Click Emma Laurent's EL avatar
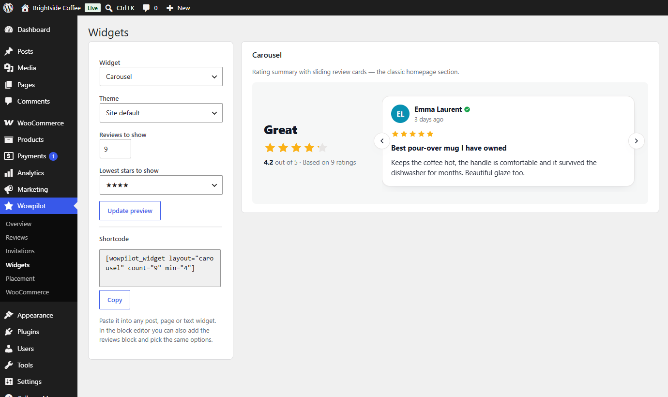This screenshot has height=397, width=668. tap(400, 114)
